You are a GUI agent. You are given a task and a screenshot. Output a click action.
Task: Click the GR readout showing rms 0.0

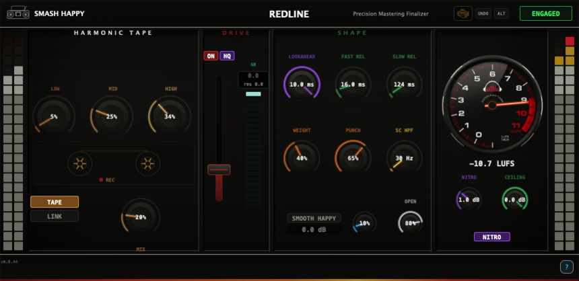tap(253, 79)
